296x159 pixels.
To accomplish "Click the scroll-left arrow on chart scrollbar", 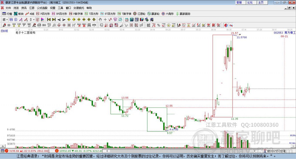I will [x=107, y=151].
